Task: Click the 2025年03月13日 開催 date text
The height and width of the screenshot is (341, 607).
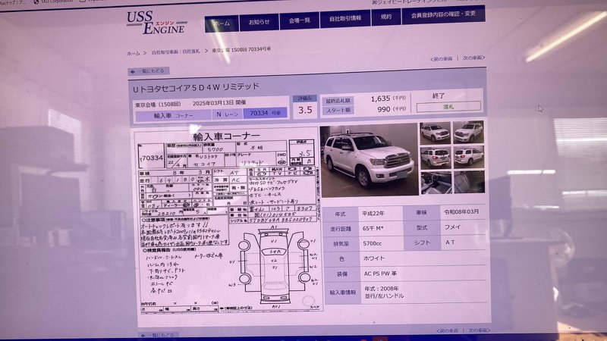Action: click(x=219, y=103)
